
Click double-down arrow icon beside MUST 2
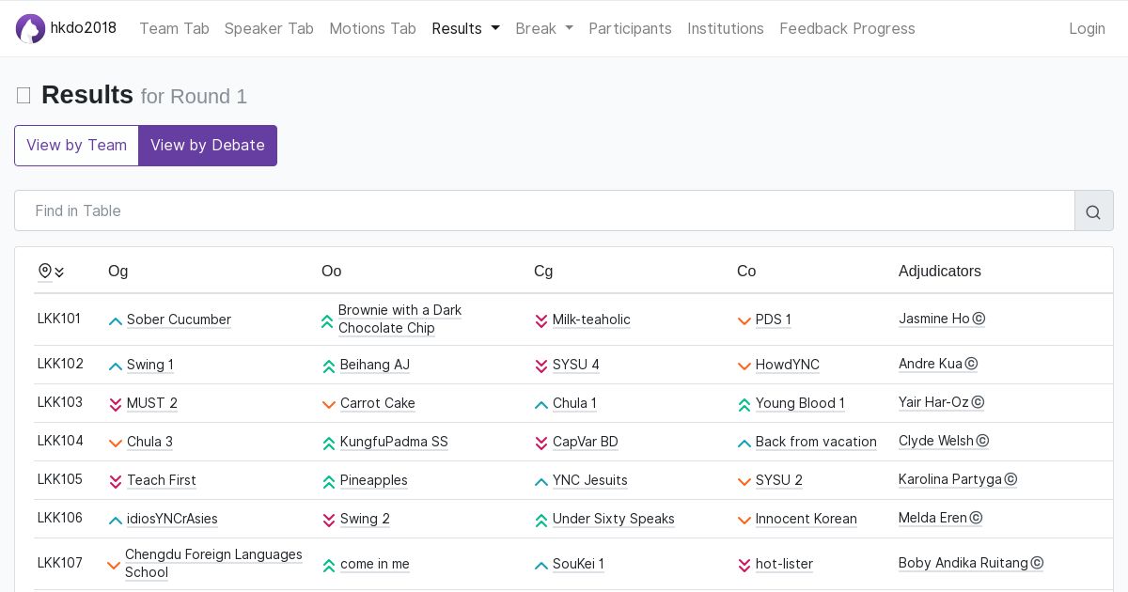coord(116,404)
